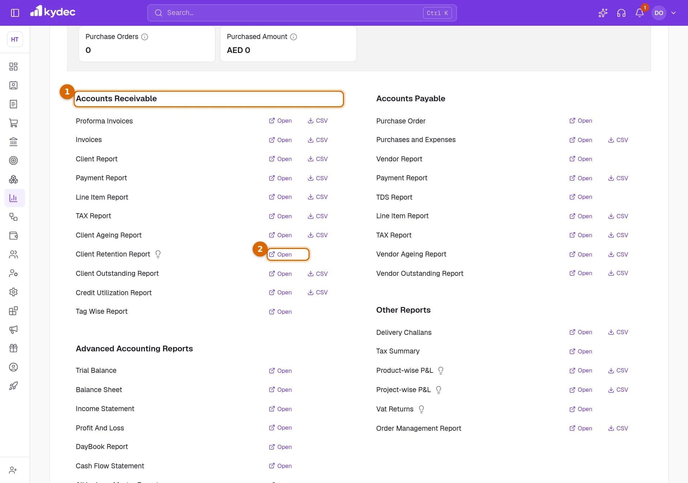The width and height of the screenshot is (688, 483).
Task: Click the lightbulb next to Vat Returns
Action: pos(421,409)
